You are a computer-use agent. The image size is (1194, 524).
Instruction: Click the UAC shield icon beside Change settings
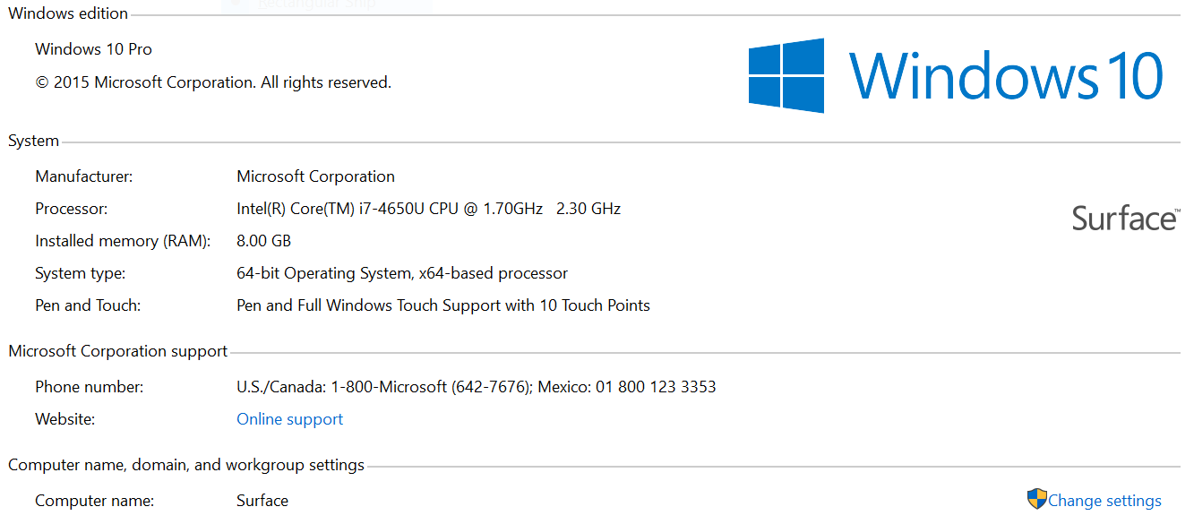[x=1036, y=499]
